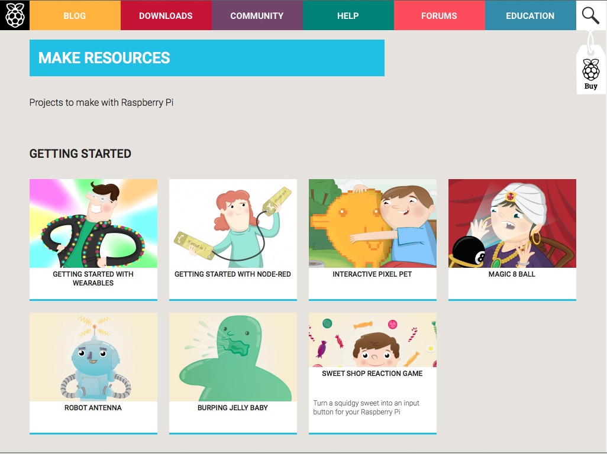Click Getting Started with Node-RED title
607x454 pixels.
[x=233, y=274]
